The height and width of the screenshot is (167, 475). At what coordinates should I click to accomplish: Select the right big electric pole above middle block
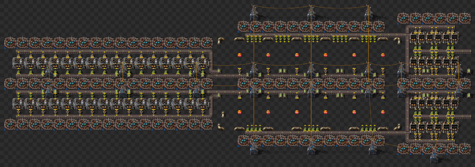(368, 12)
